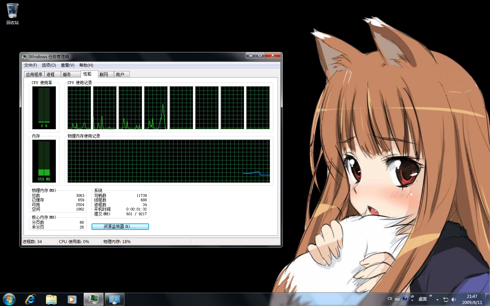Screen dimensions: 490x306
Task: Show hidden system tray icons
Action: tap(438, 300)
